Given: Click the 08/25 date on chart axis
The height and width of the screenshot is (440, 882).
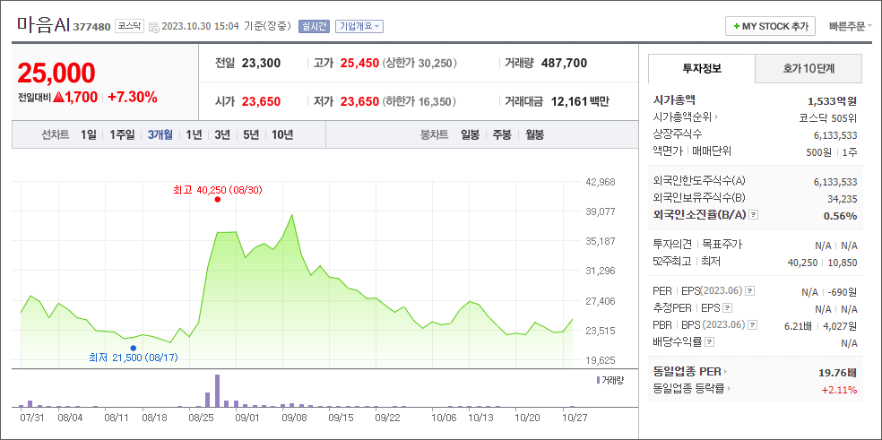Looking at the screenshot, I should coord(203,418).
